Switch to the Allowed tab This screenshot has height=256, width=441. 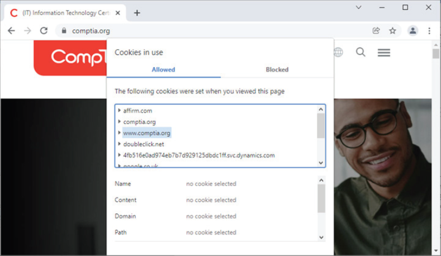click(x=163, y=69)
